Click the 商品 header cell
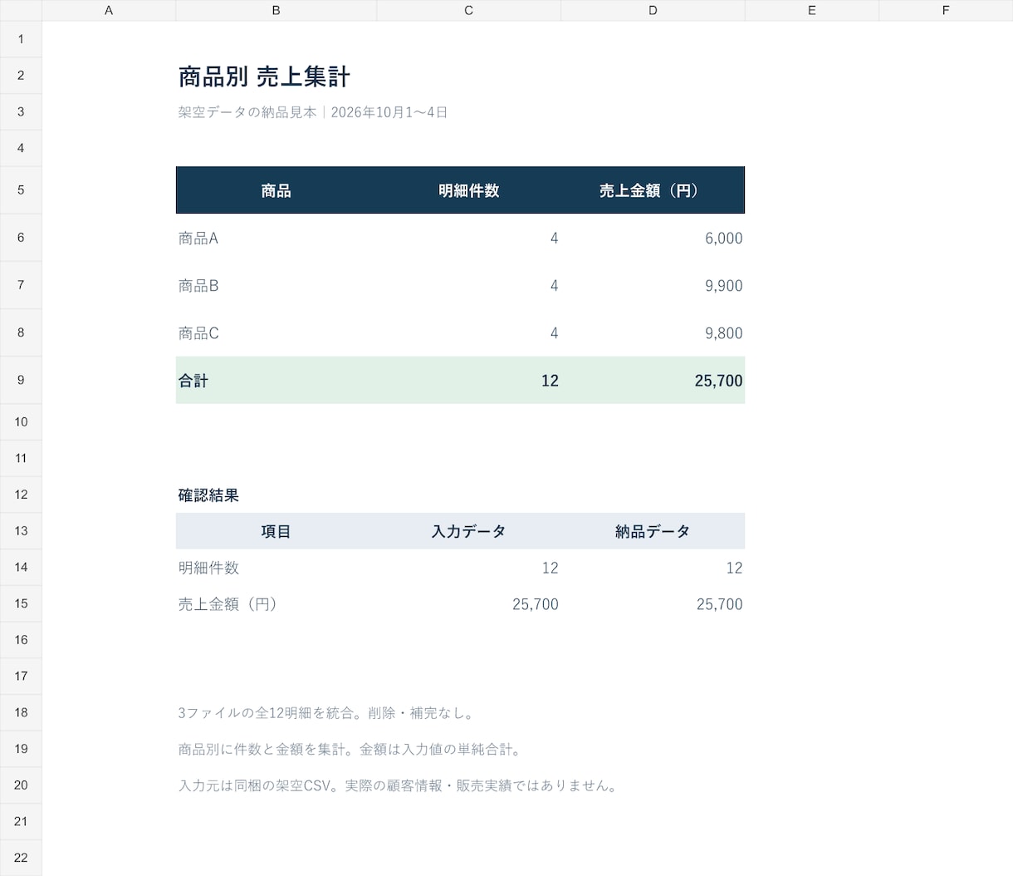This screenshot has width=1013, height=876. (276, 190)
